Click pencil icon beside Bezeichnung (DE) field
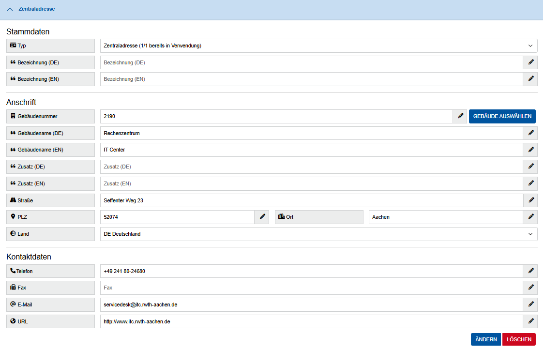This screenshot has width=544, height=350. pos(530,62)
